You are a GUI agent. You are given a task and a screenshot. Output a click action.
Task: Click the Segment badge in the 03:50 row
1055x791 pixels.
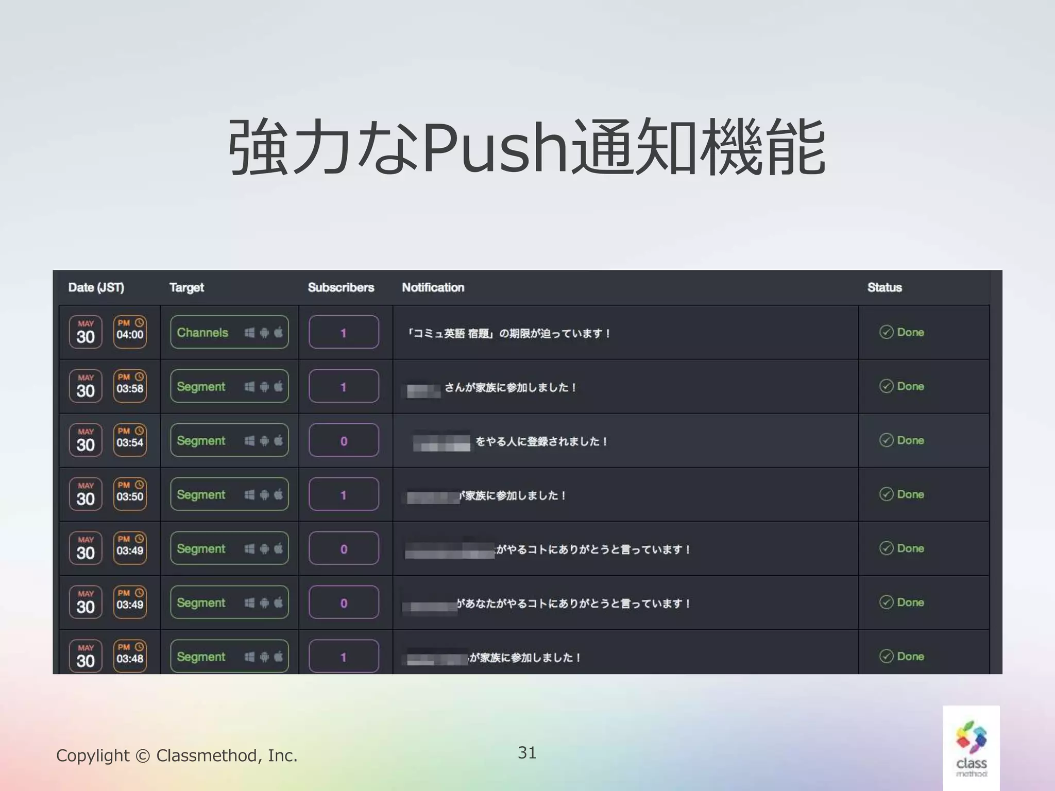[x=229, y=494]
